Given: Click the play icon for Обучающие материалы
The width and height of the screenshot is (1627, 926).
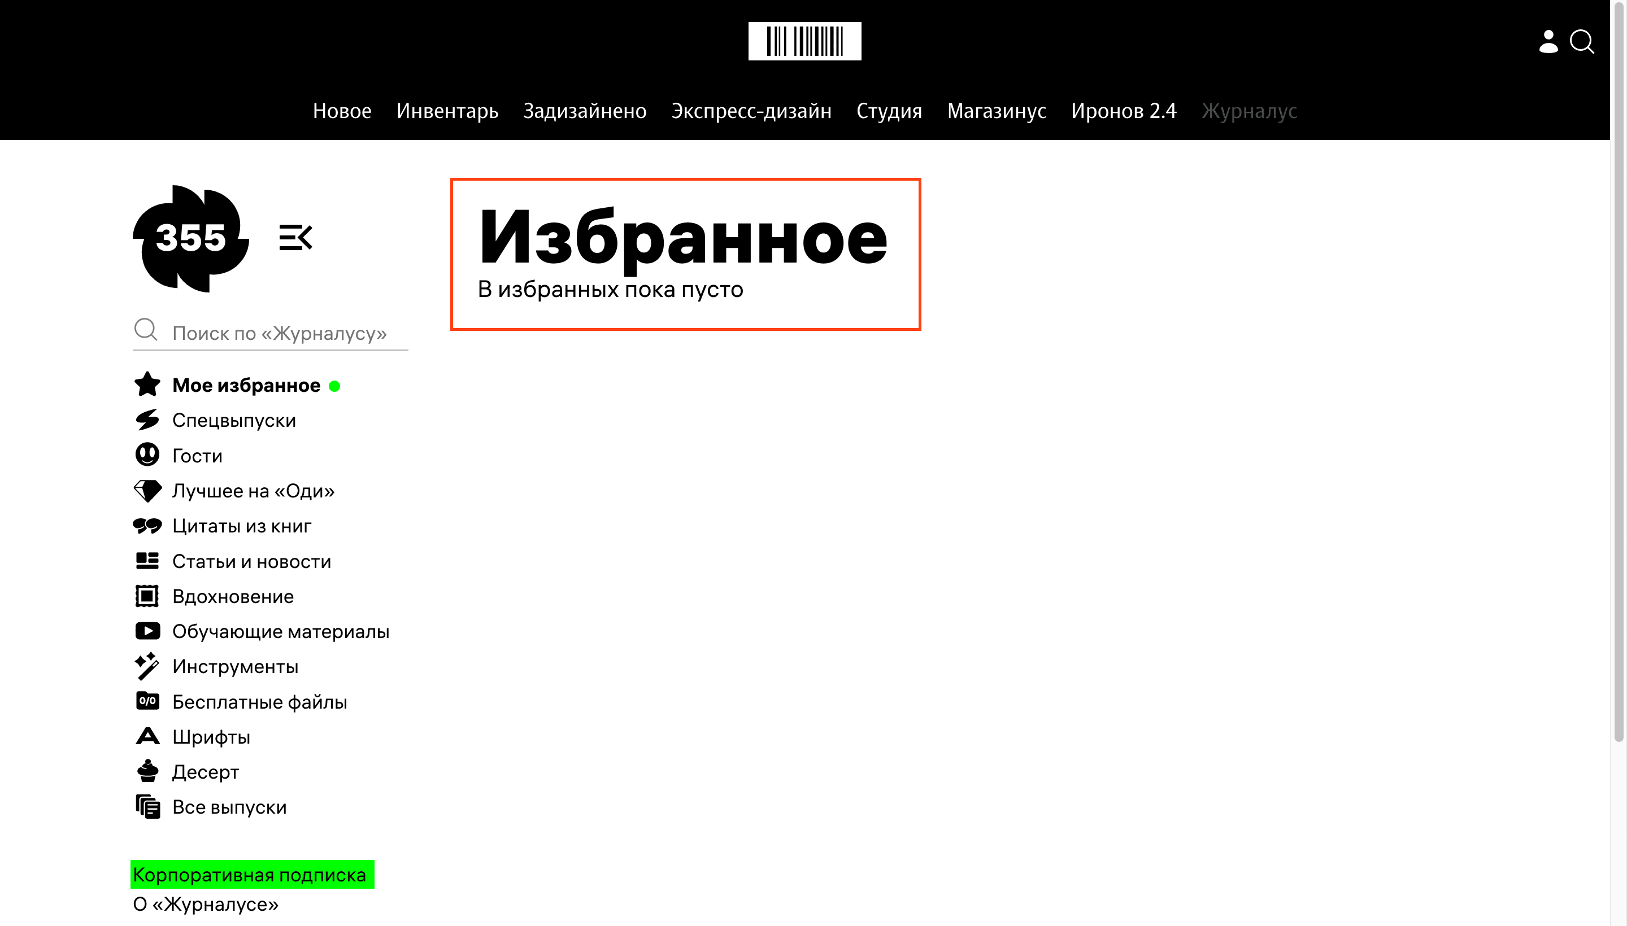Looking at the screenshot, I should [x=147, y=631].
